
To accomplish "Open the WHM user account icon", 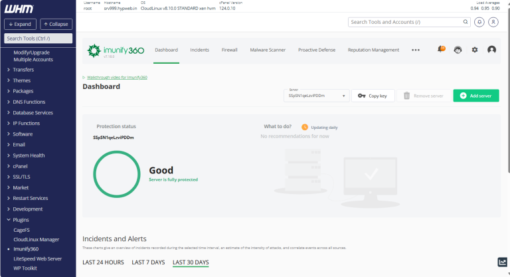I will [x=493, y=22].
